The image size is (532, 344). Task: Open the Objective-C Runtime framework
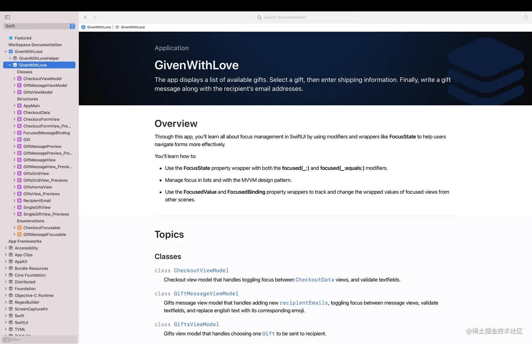click(x=34, y=296)
